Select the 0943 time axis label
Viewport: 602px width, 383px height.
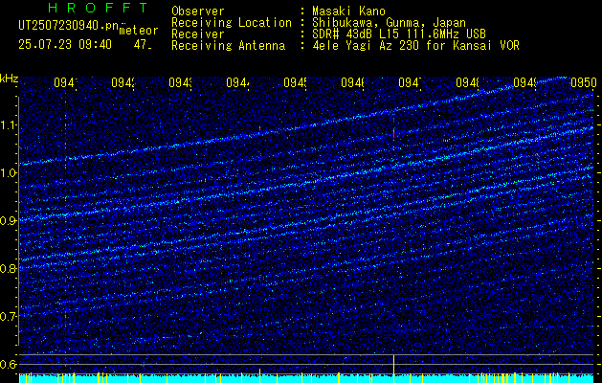tap(180, 82)
